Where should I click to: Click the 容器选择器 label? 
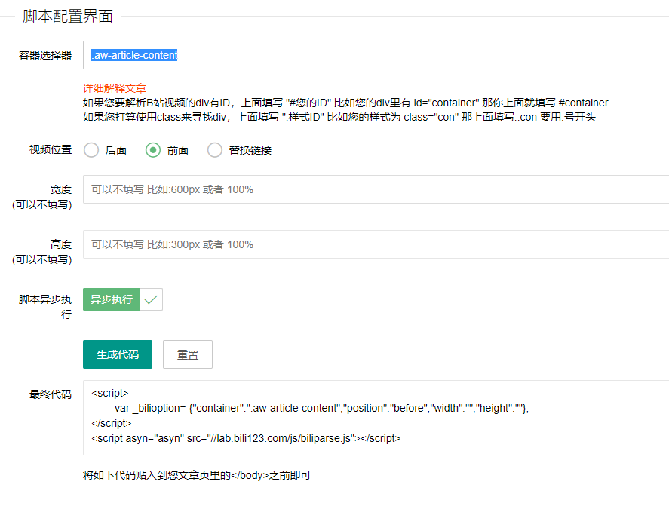[x=45, y=55]
